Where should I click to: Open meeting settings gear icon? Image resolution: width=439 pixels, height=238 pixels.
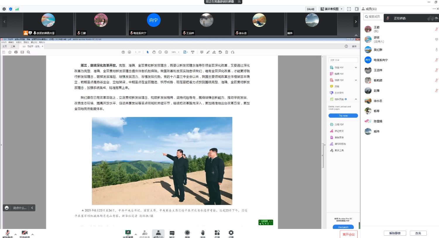coord(231,233)
